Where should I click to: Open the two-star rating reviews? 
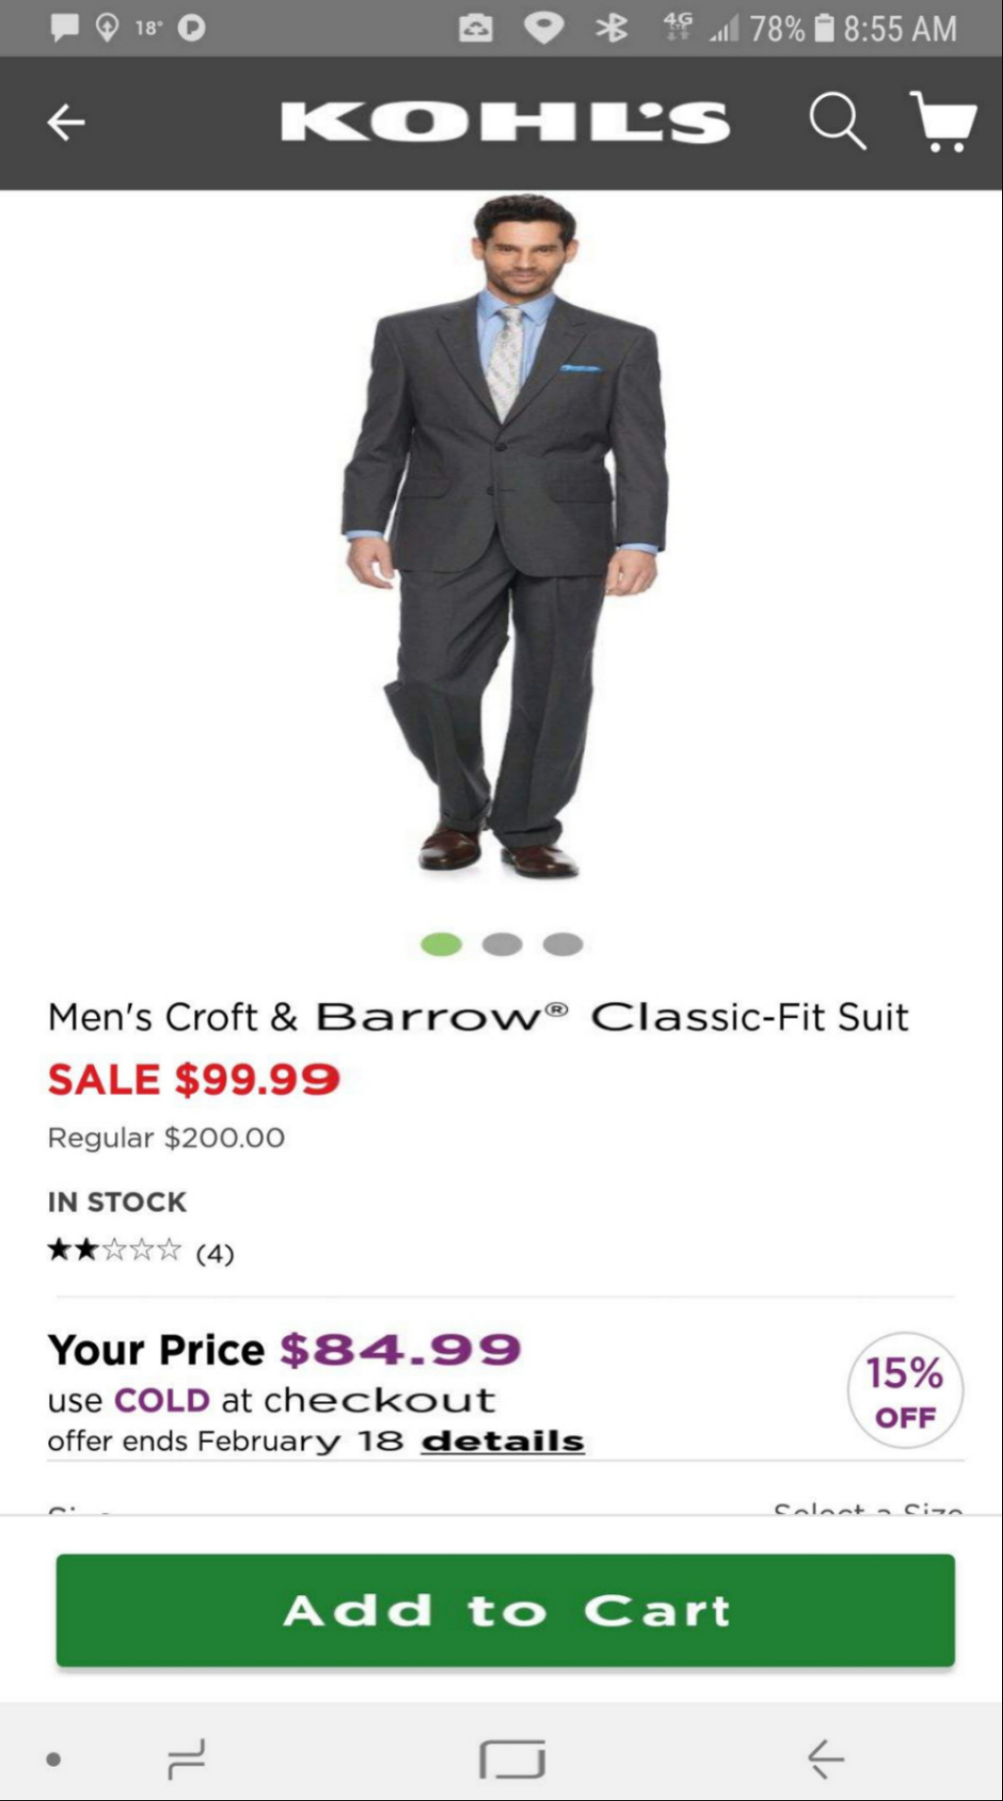140,1251
